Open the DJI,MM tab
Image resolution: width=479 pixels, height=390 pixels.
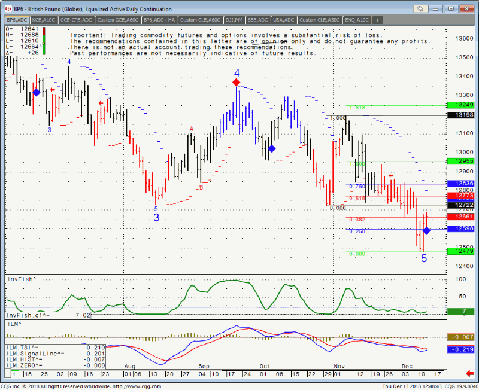click(x=234, y=20)
